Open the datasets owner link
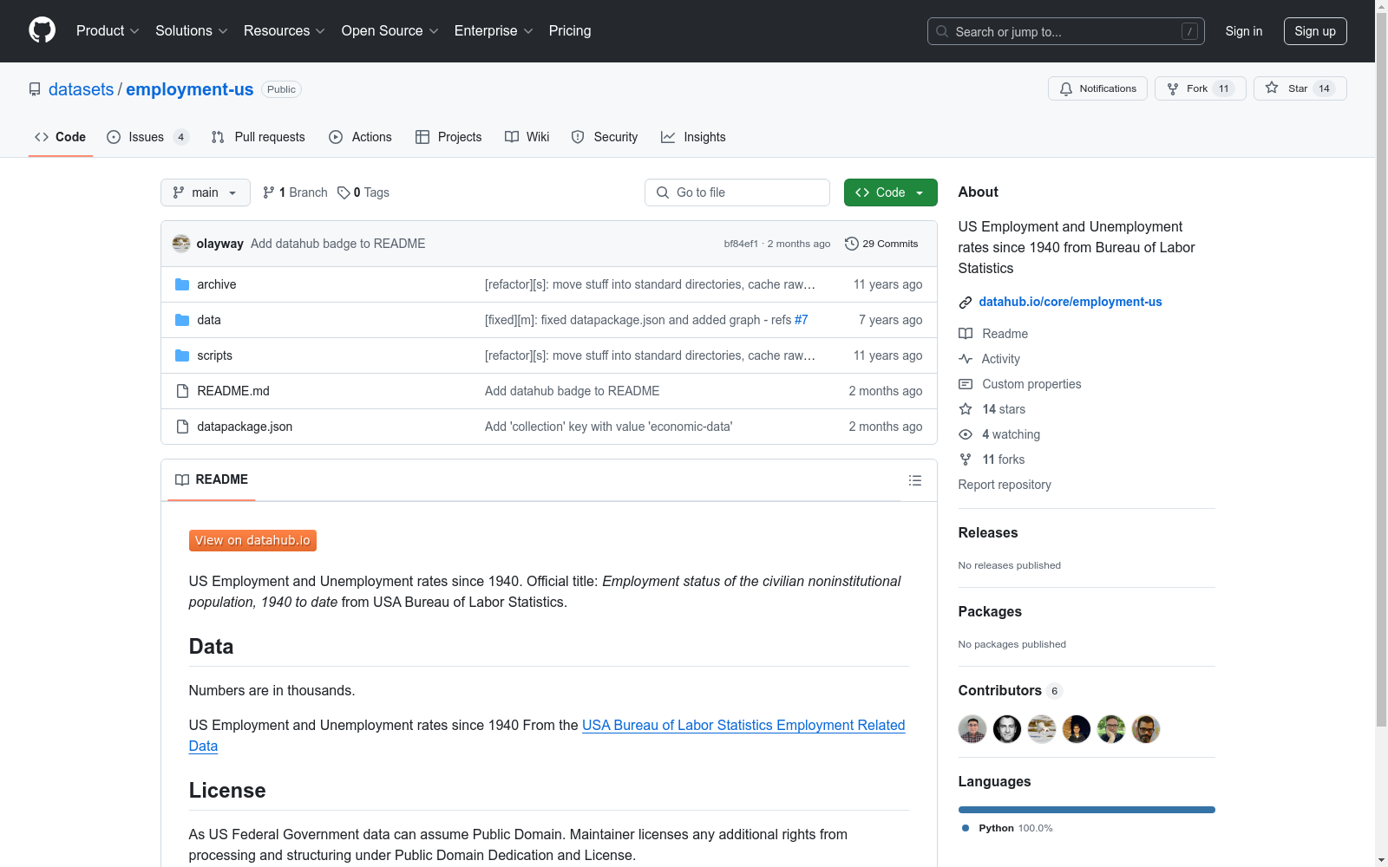 click(x=81, y=89)
